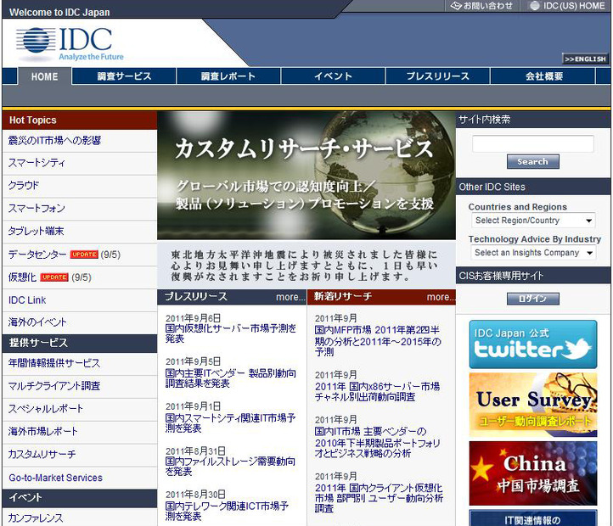
Task: Open the 仮想化 hot topic
Action: [22, 277]
